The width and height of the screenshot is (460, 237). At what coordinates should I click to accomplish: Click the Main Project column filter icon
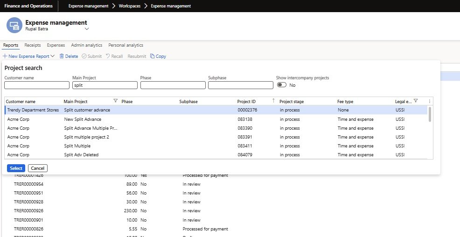pos(115,101)
